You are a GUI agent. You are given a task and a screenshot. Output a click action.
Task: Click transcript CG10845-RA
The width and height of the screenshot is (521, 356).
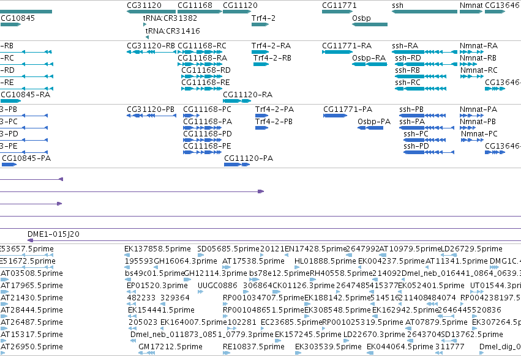(25, 95)
